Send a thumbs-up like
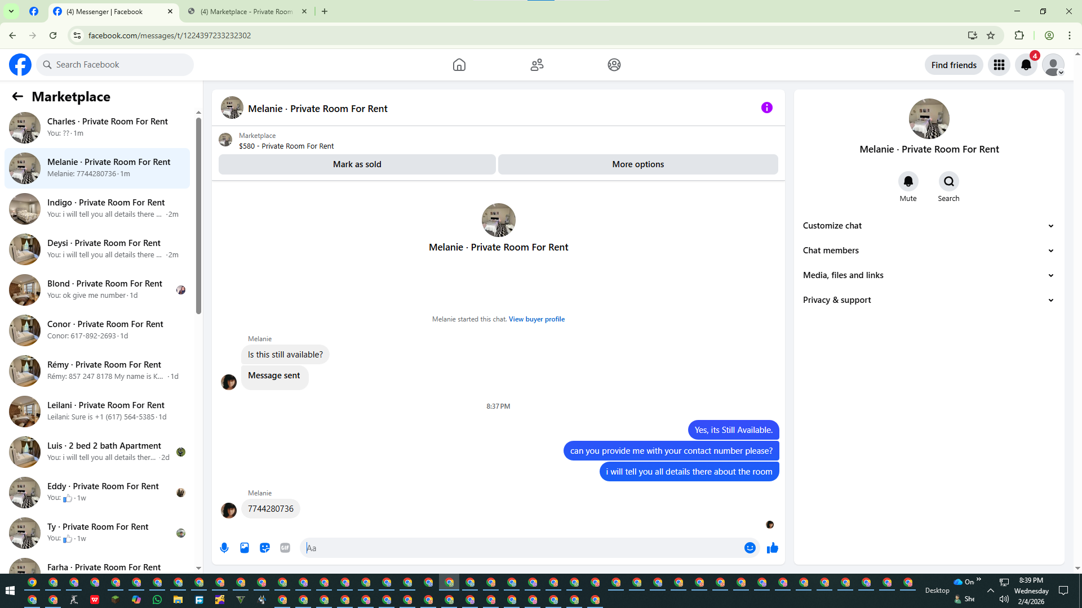This screenshot has width=1082, height=608. tap(772, 548)
